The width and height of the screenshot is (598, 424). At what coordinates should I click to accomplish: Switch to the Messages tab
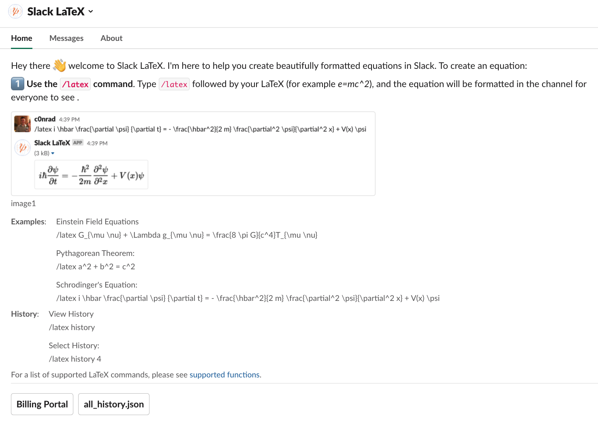[66, 38]
